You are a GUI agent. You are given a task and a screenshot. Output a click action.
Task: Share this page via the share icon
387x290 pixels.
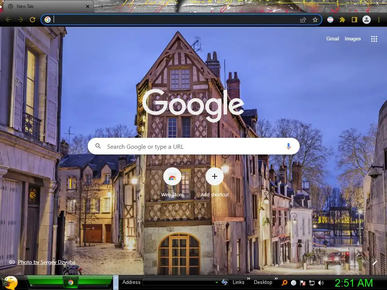[303, 20]
